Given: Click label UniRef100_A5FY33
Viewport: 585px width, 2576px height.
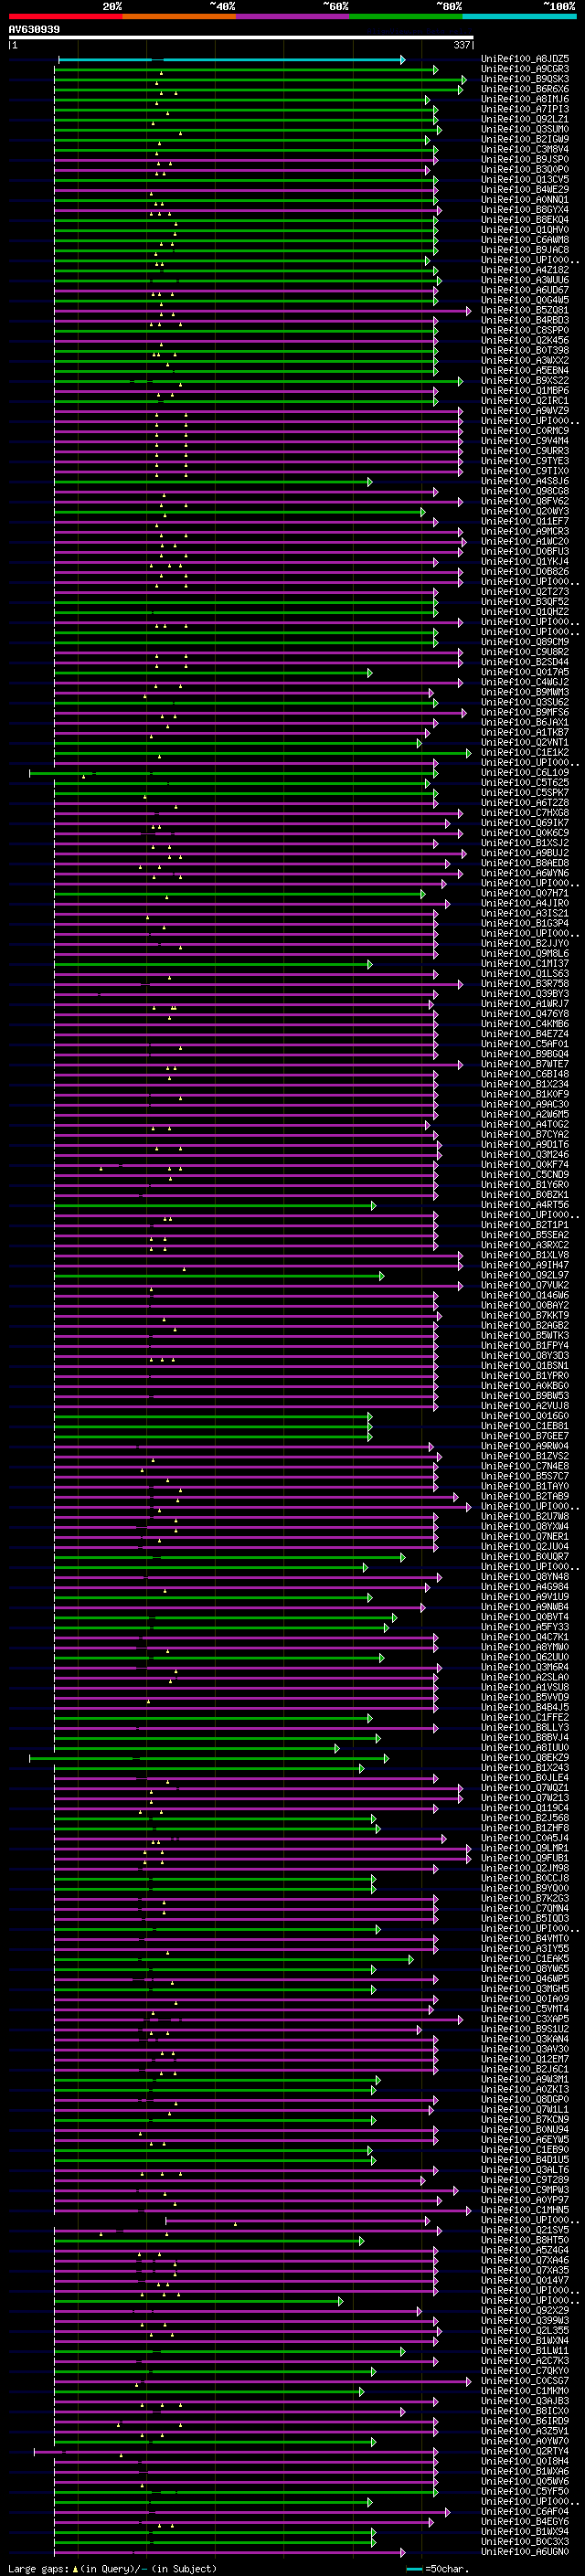Looking at the screenshot, I should pyautogui.click(x=525, y=1628).
